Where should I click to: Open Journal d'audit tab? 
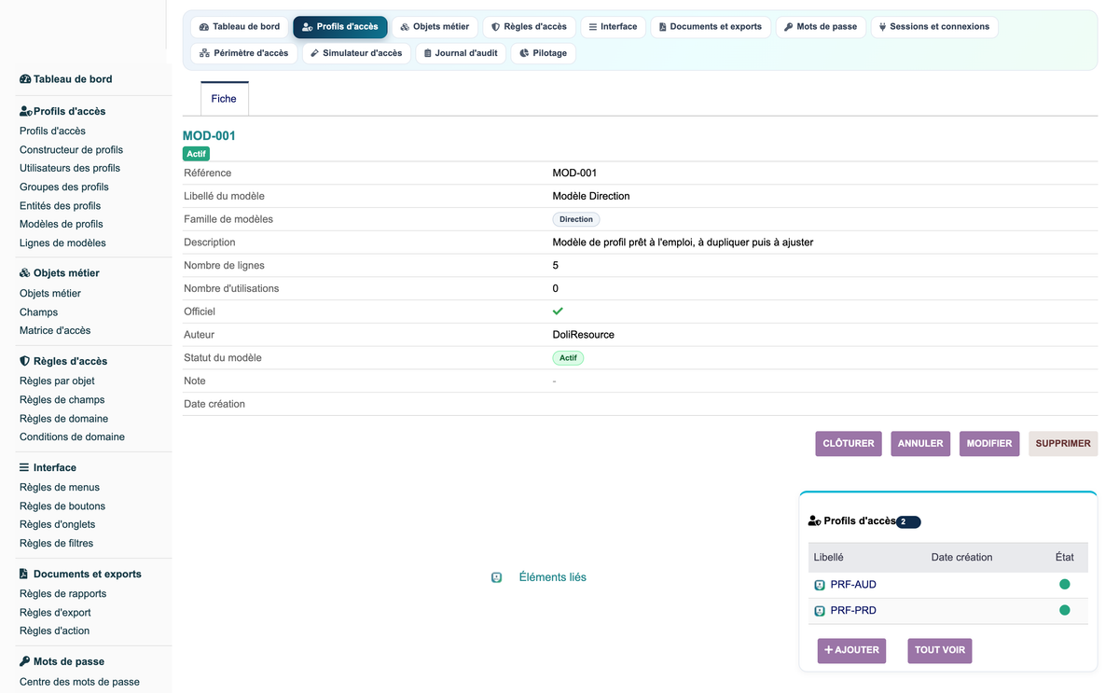pos(461,53)
